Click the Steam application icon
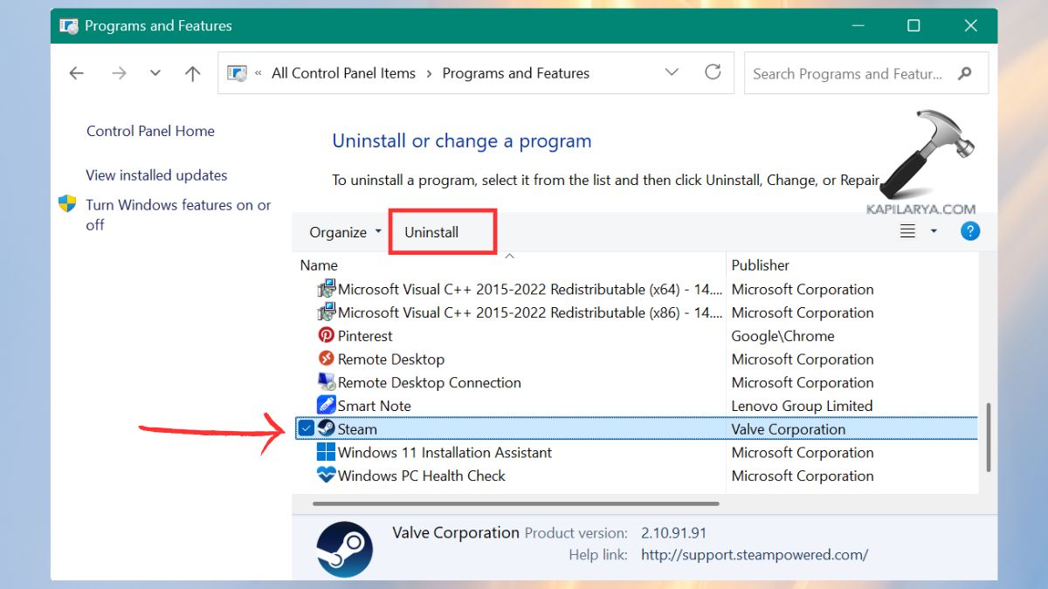The image size is (1048, 589). [x=326, y=428]
